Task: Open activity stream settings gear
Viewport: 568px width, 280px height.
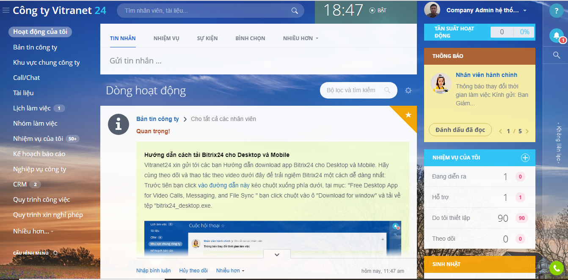Action: [408, 90]
